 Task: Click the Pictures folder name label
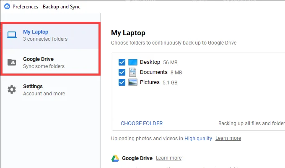150,82
